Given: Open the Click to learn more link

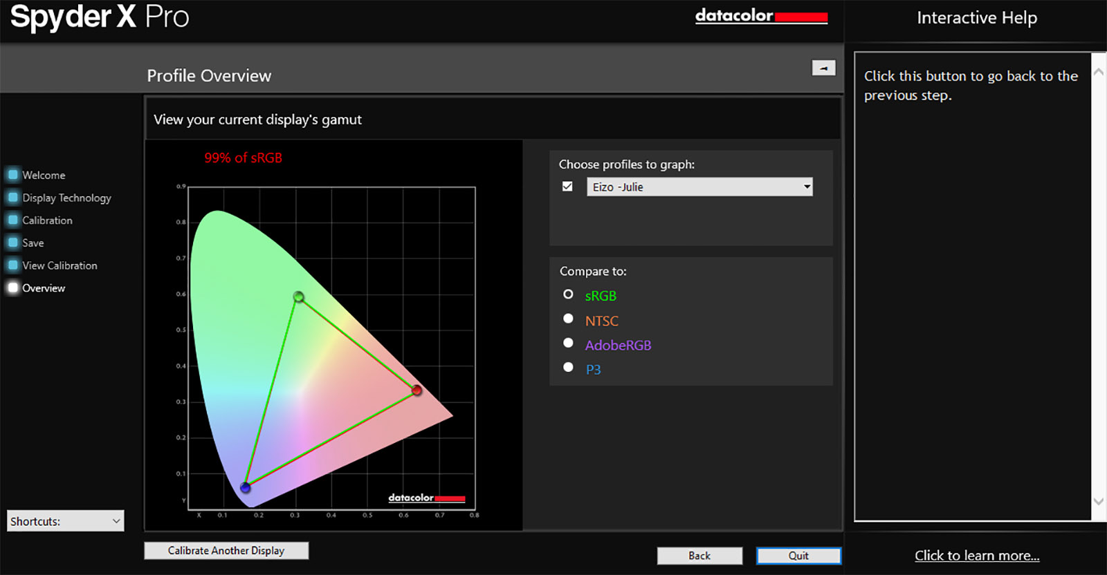Looking at the screenshot, I should [x=976, y=556].
